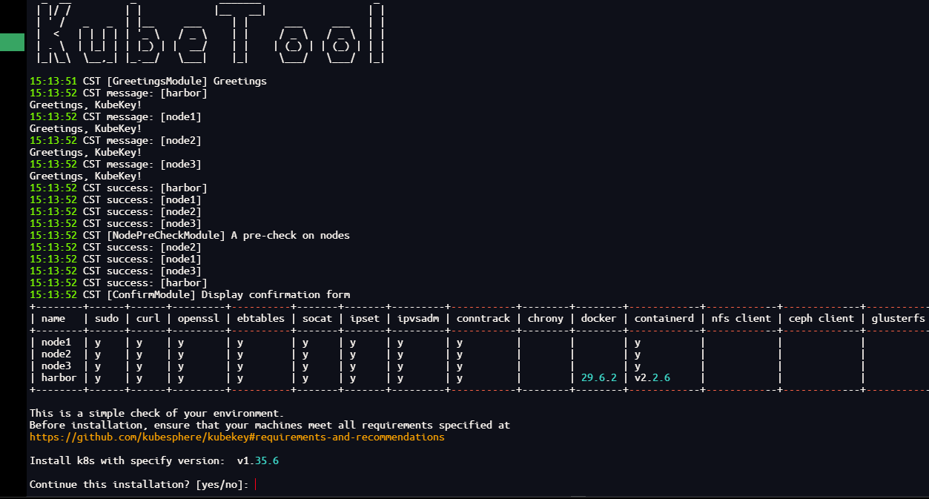Click the k8s version 'v1.35.6'
Screen dimensions: 929x499
(258, 461)
